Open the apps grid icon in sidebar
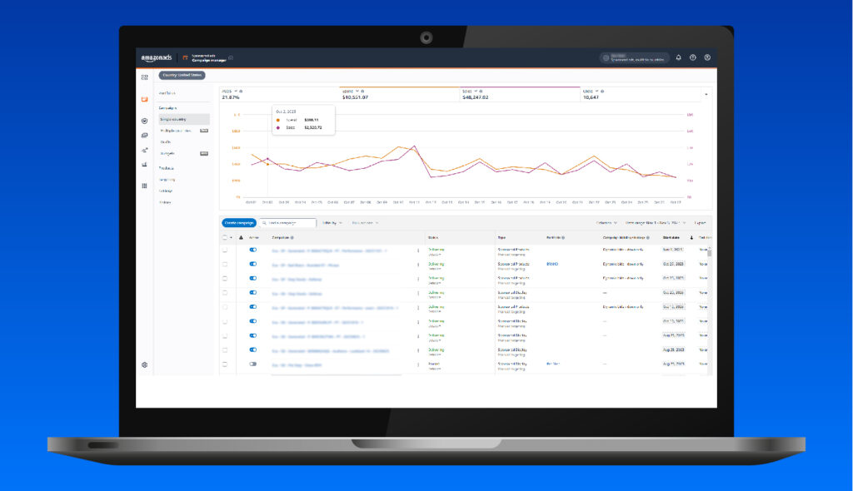 pyautogui.click(x=145, y=186)
